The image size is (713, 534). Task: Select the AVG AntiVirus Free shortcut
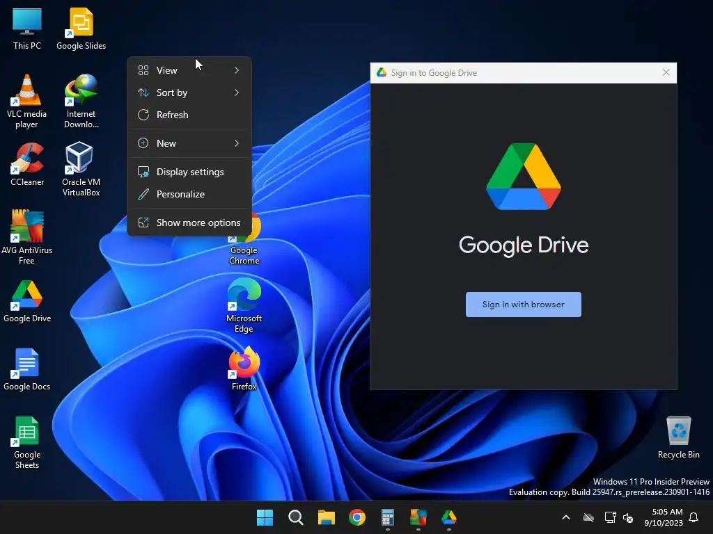point(27,237)
